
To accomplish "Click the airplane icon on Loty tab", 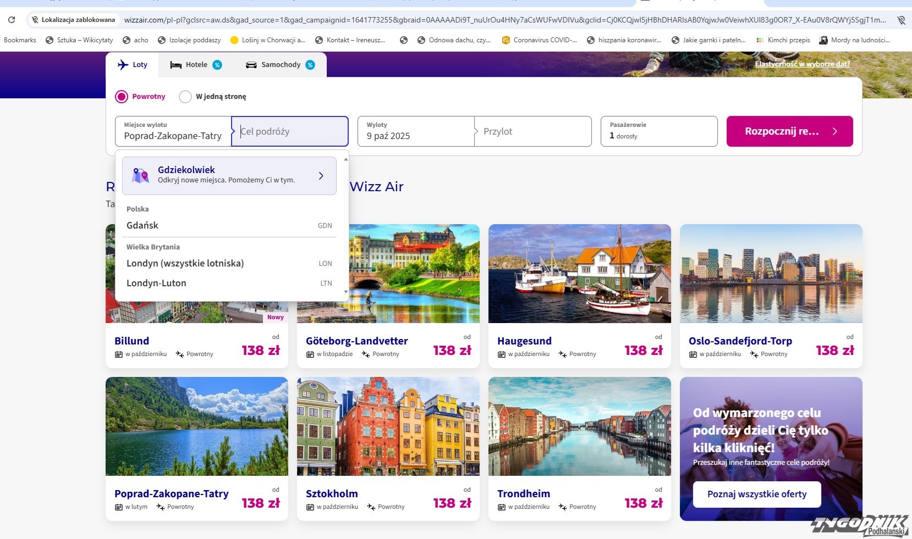I will tap(123, 65).
